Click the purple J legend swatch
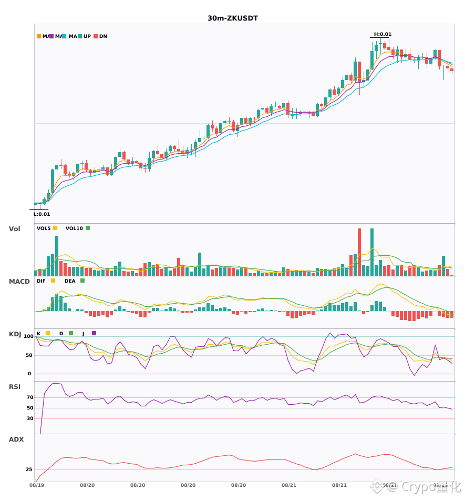 tap(94, 333)
